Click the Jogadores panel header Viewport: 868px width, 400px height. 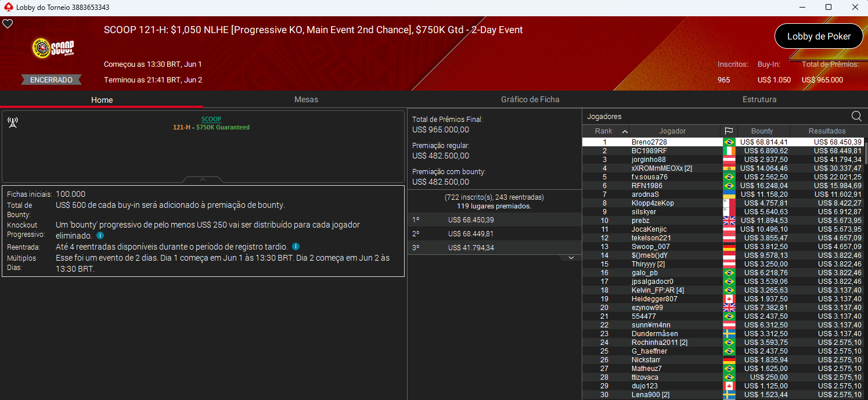604,117
